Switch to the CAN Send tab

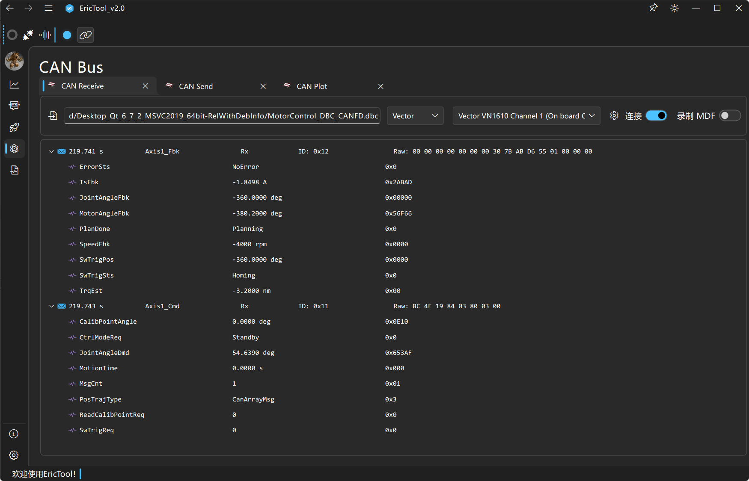click(196, 86)
